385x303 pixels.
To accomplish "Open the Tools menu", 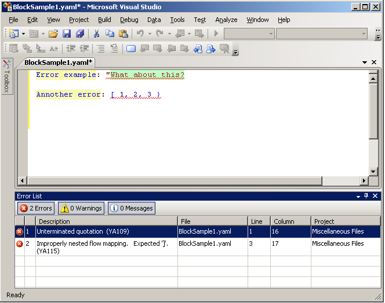I will click(177, 20).
